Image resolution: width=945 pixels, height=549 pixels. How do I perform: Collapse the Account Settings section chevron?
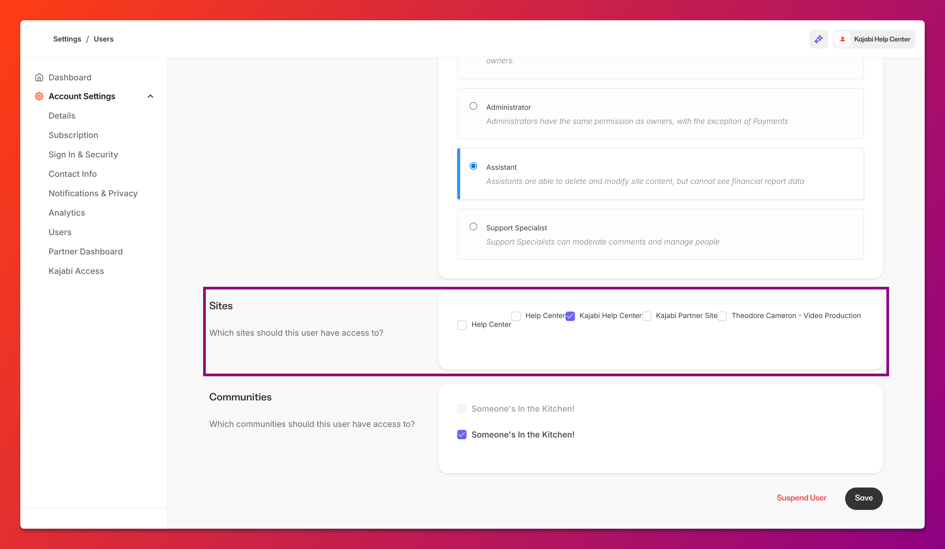coord(150,96)
